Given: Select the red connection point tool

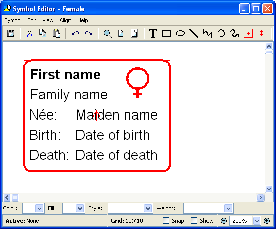Looking at the screenshot, I should [x=262, y=33].
